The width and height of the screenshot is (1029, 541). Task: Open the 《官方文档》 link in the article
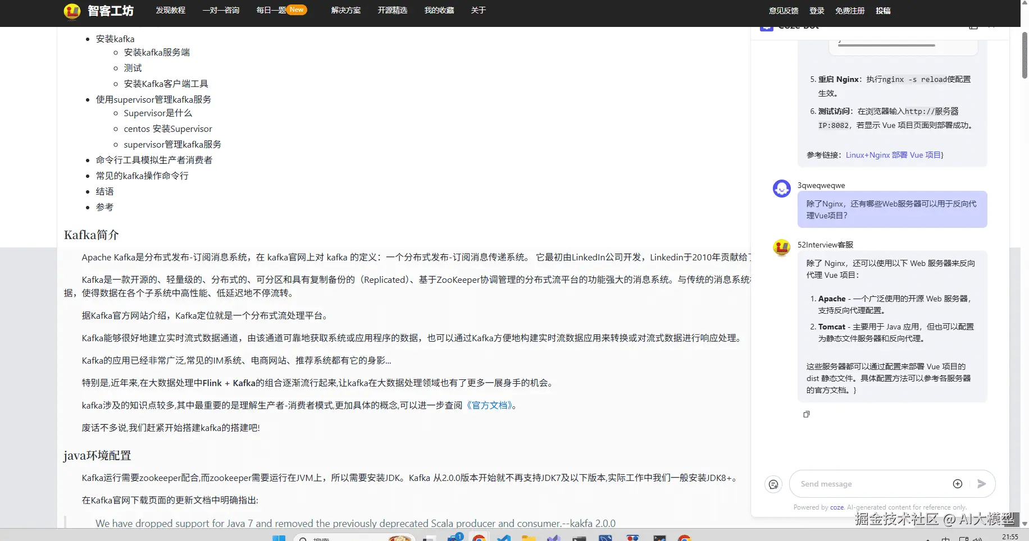point(489,405)
